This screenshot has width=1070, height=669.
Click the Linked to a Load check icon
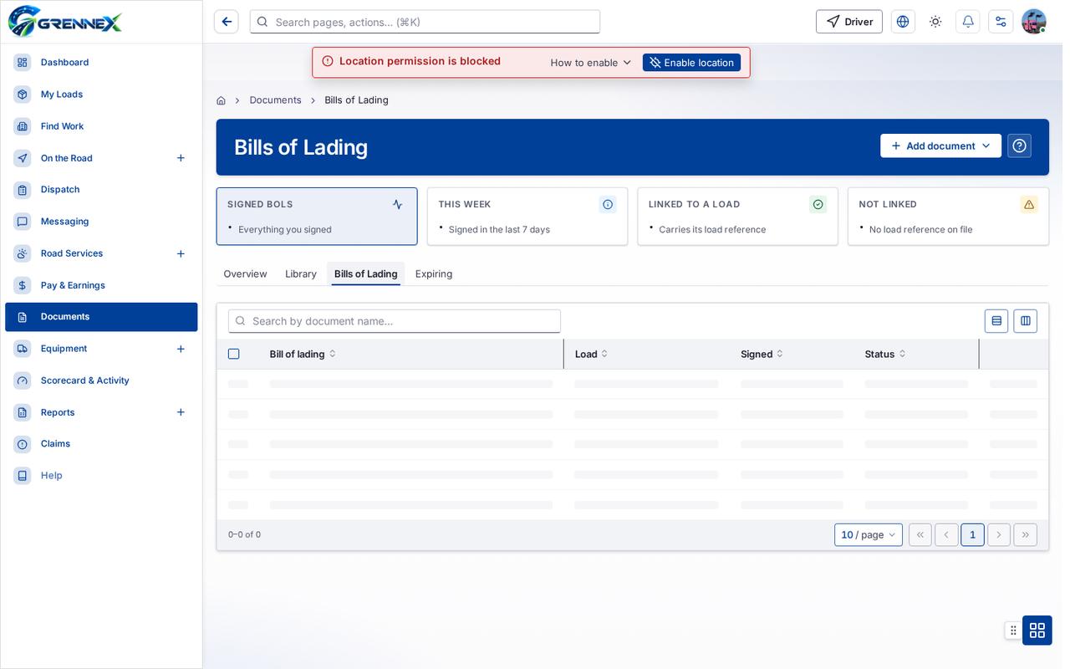pos(818,204)
